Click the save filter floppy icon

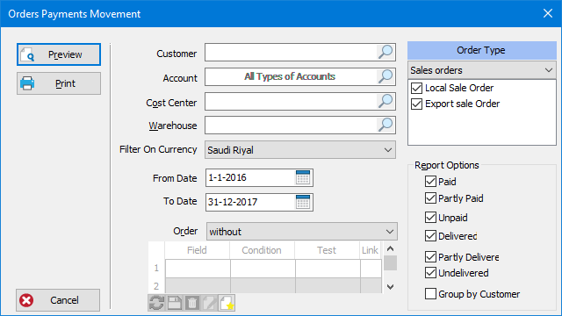(x=175, y=303)
